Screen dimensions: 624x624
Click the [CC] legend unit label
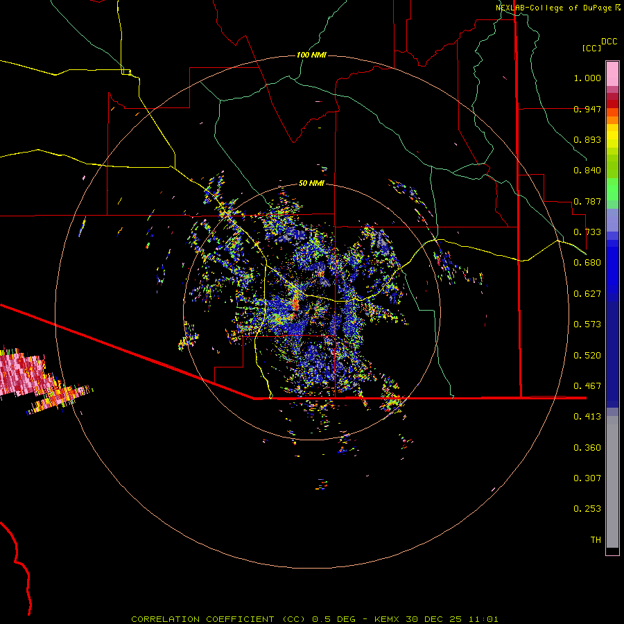tap(591, 48)
